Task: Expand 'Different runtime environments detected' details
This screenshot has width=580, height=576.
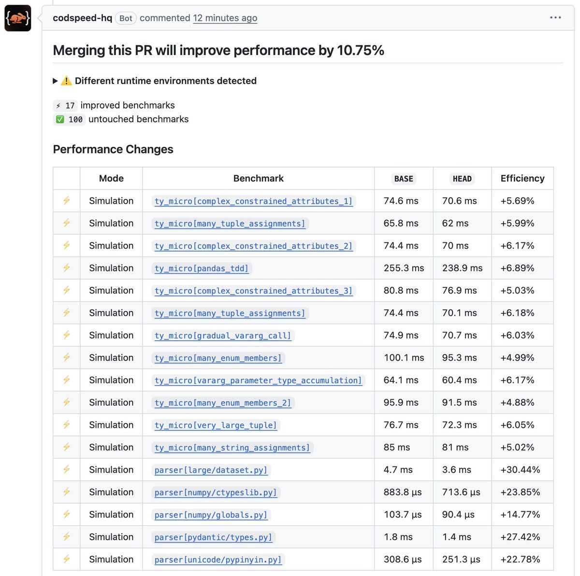Action: 155,81
